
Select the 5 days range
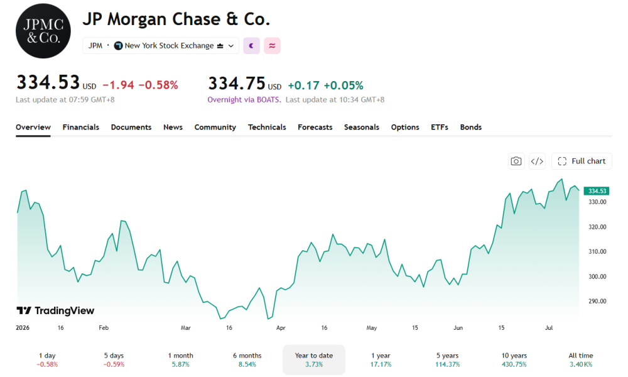point(114,360)
